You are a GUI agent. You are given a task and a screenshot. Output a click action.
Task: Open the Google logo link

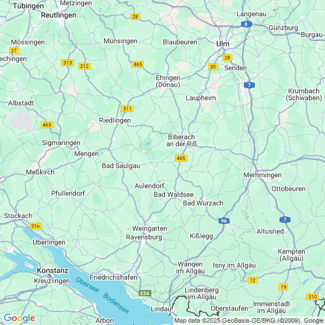pos(20,318)
